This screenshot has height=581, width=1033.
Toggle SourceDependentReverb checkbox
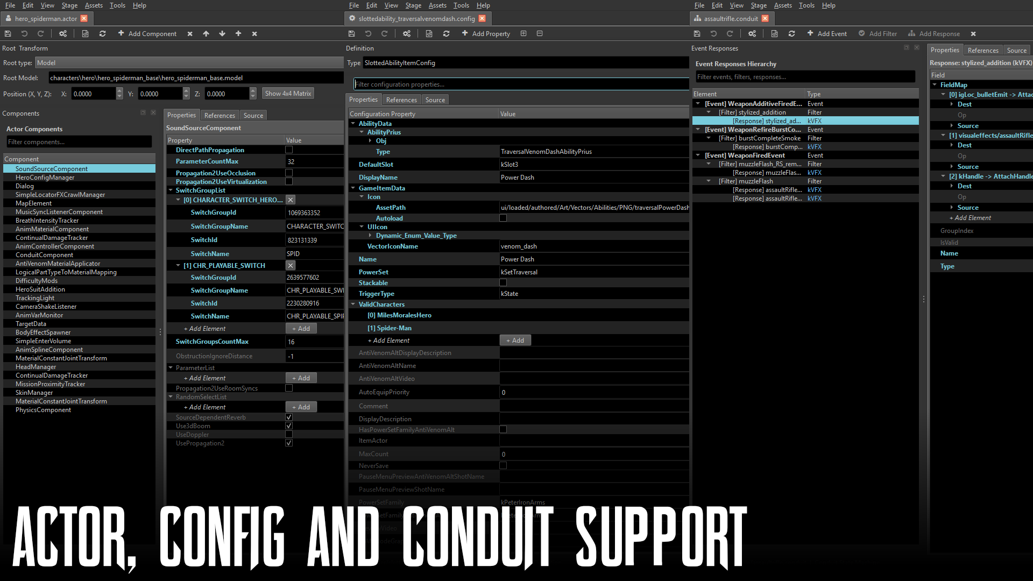(x=289, y=417)
